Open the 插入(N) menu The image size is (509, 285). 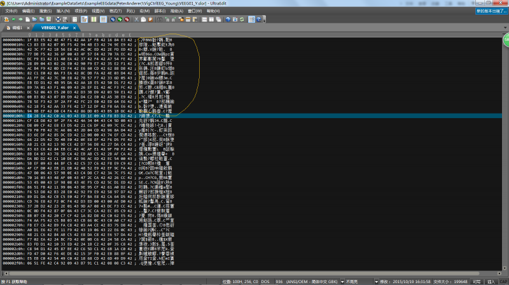(x=63, y=11)
